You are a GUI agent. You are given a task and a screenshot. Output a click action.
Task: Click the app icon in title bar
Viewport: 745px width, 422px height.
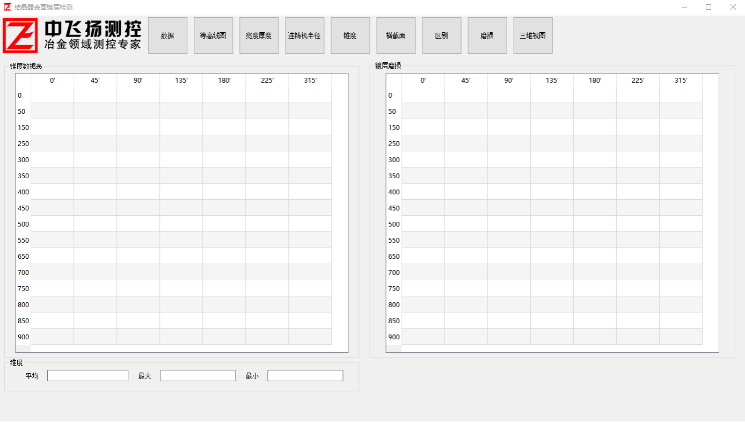click(x=8, y=8)
